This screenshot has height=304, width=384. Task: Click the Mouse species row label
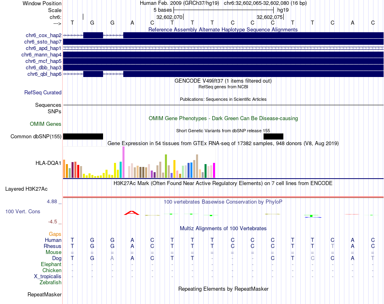click(53, 252)
